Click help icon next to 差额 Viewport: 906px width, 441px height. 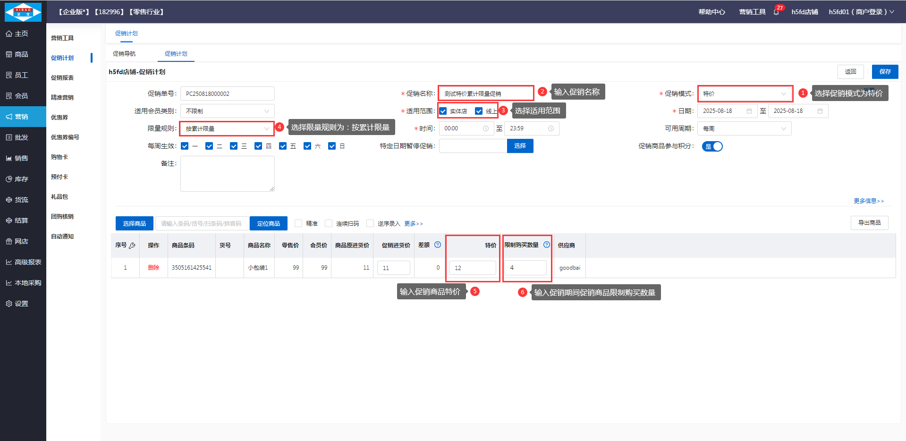[x=438, y=245]
